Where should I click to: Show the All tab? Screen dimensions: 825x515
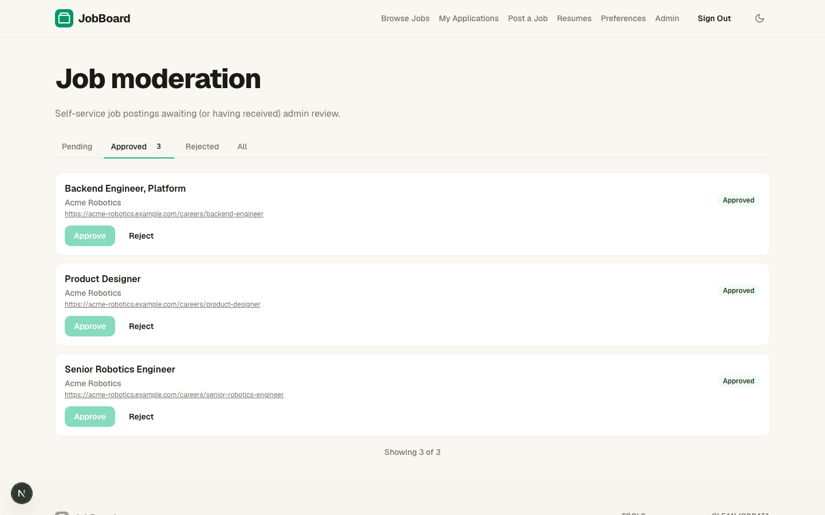[242, 146]
